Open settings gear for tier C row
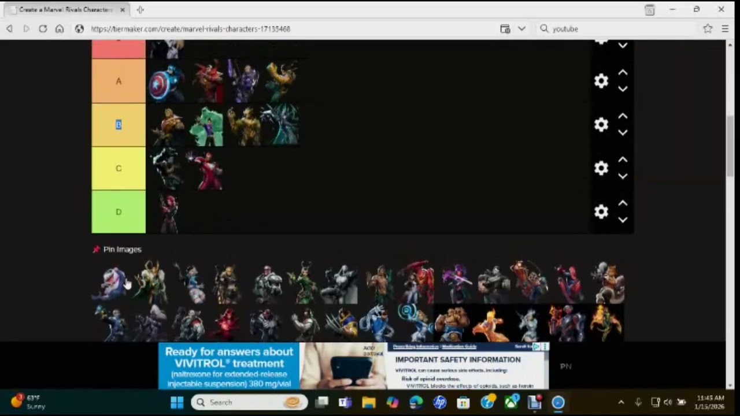Viewport: 740px width, 416px height. [x=601, y=168]
